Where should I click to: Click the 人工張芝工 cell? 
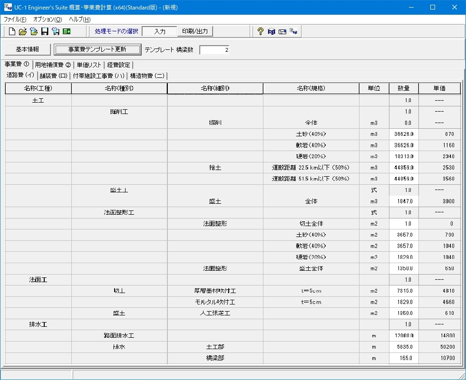tap(215, 313)
